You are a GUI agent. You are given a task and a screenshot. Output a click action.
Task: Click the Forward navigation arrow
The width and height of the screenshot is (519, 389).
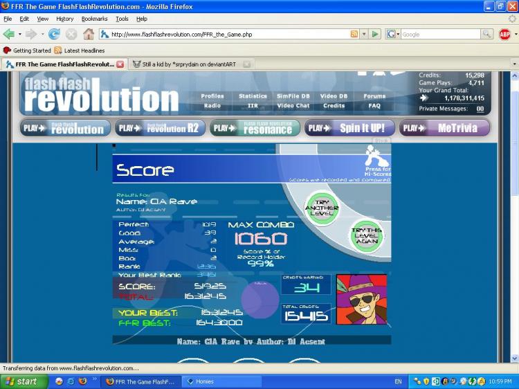[30, 34]
